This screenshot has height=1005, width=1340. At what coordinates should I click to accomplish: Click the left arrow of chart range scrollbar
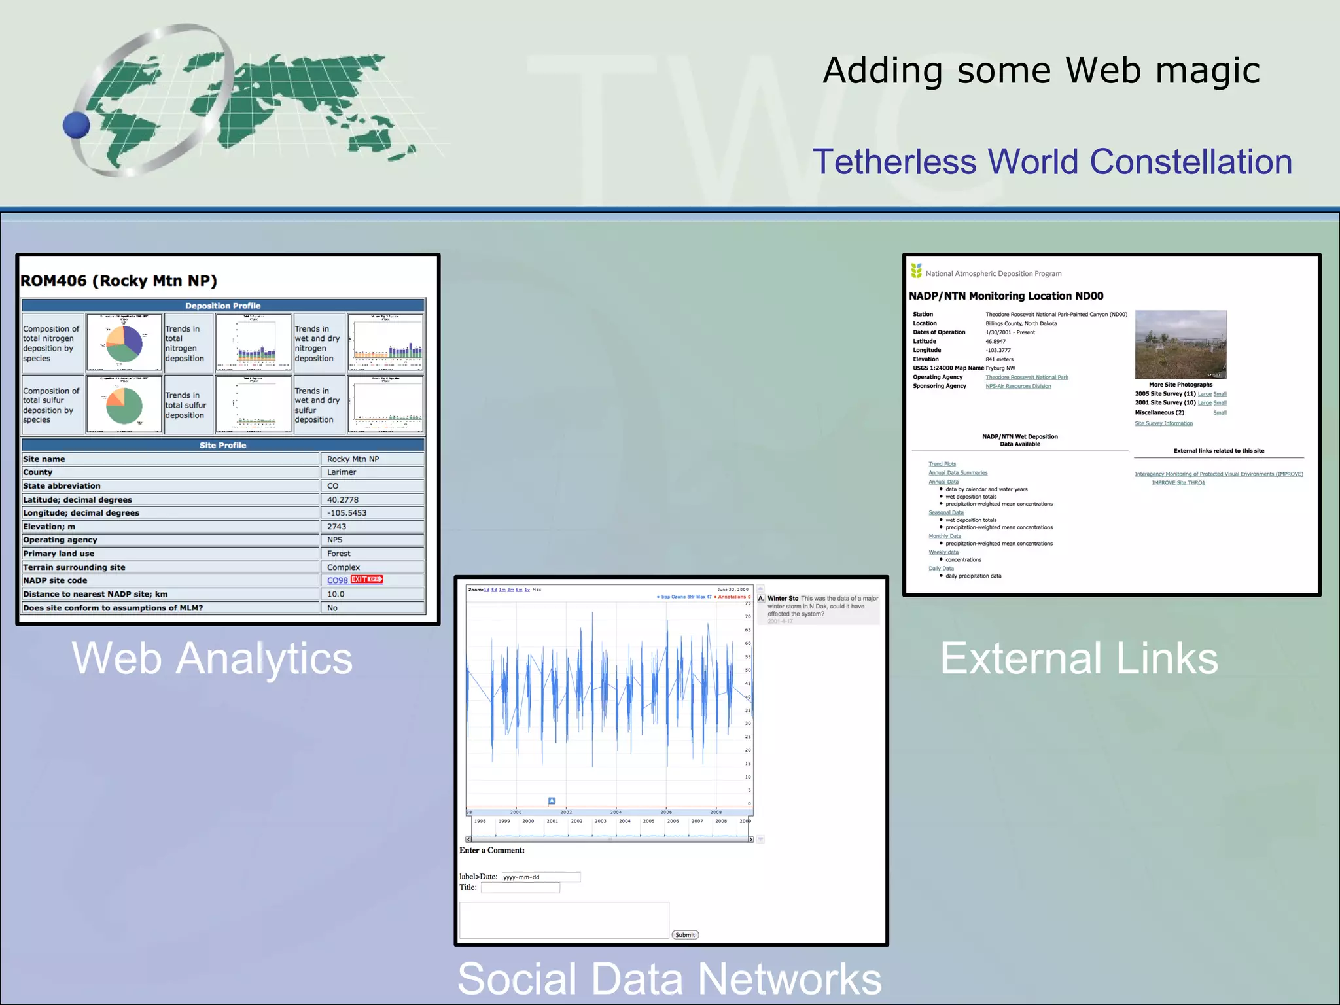pos(468,839)
